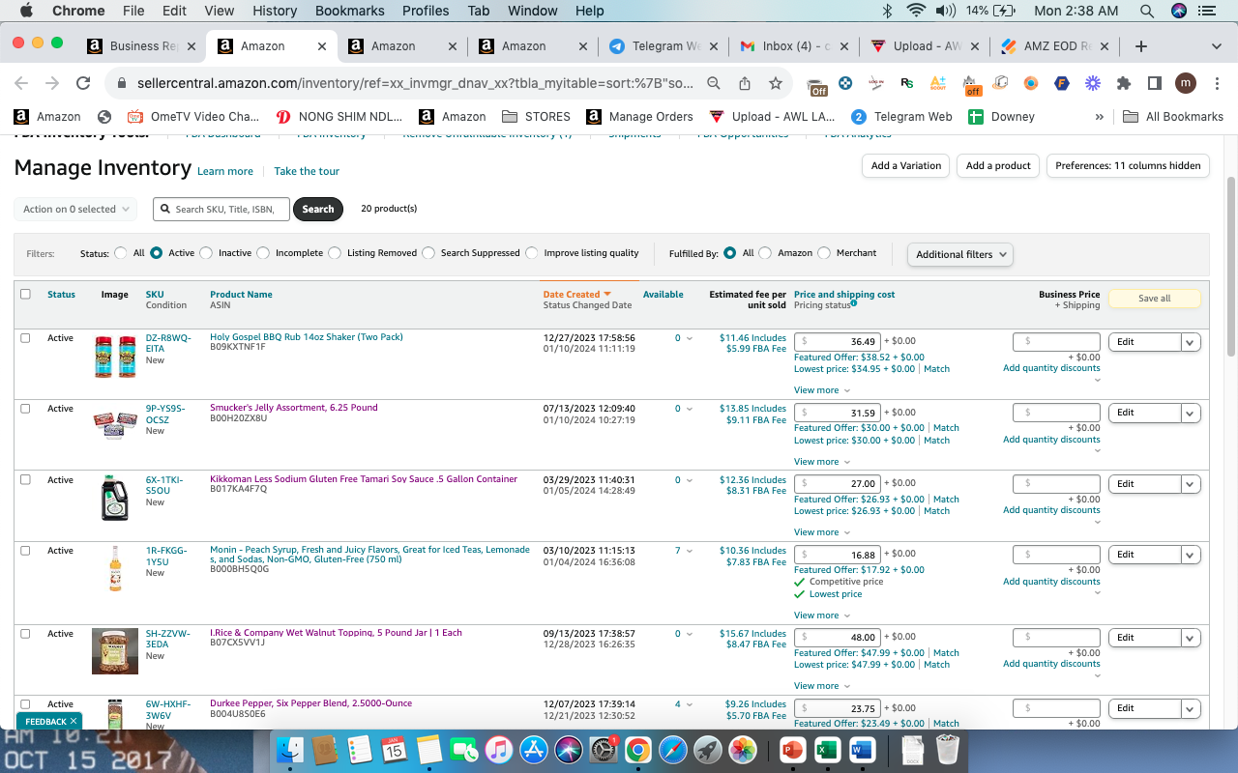Open Finder from the Dock
1238x773 pixels.
click(290, 750)
